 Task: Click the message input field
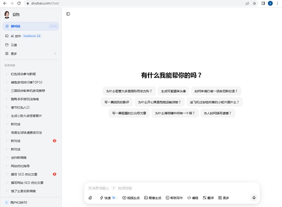169,188
